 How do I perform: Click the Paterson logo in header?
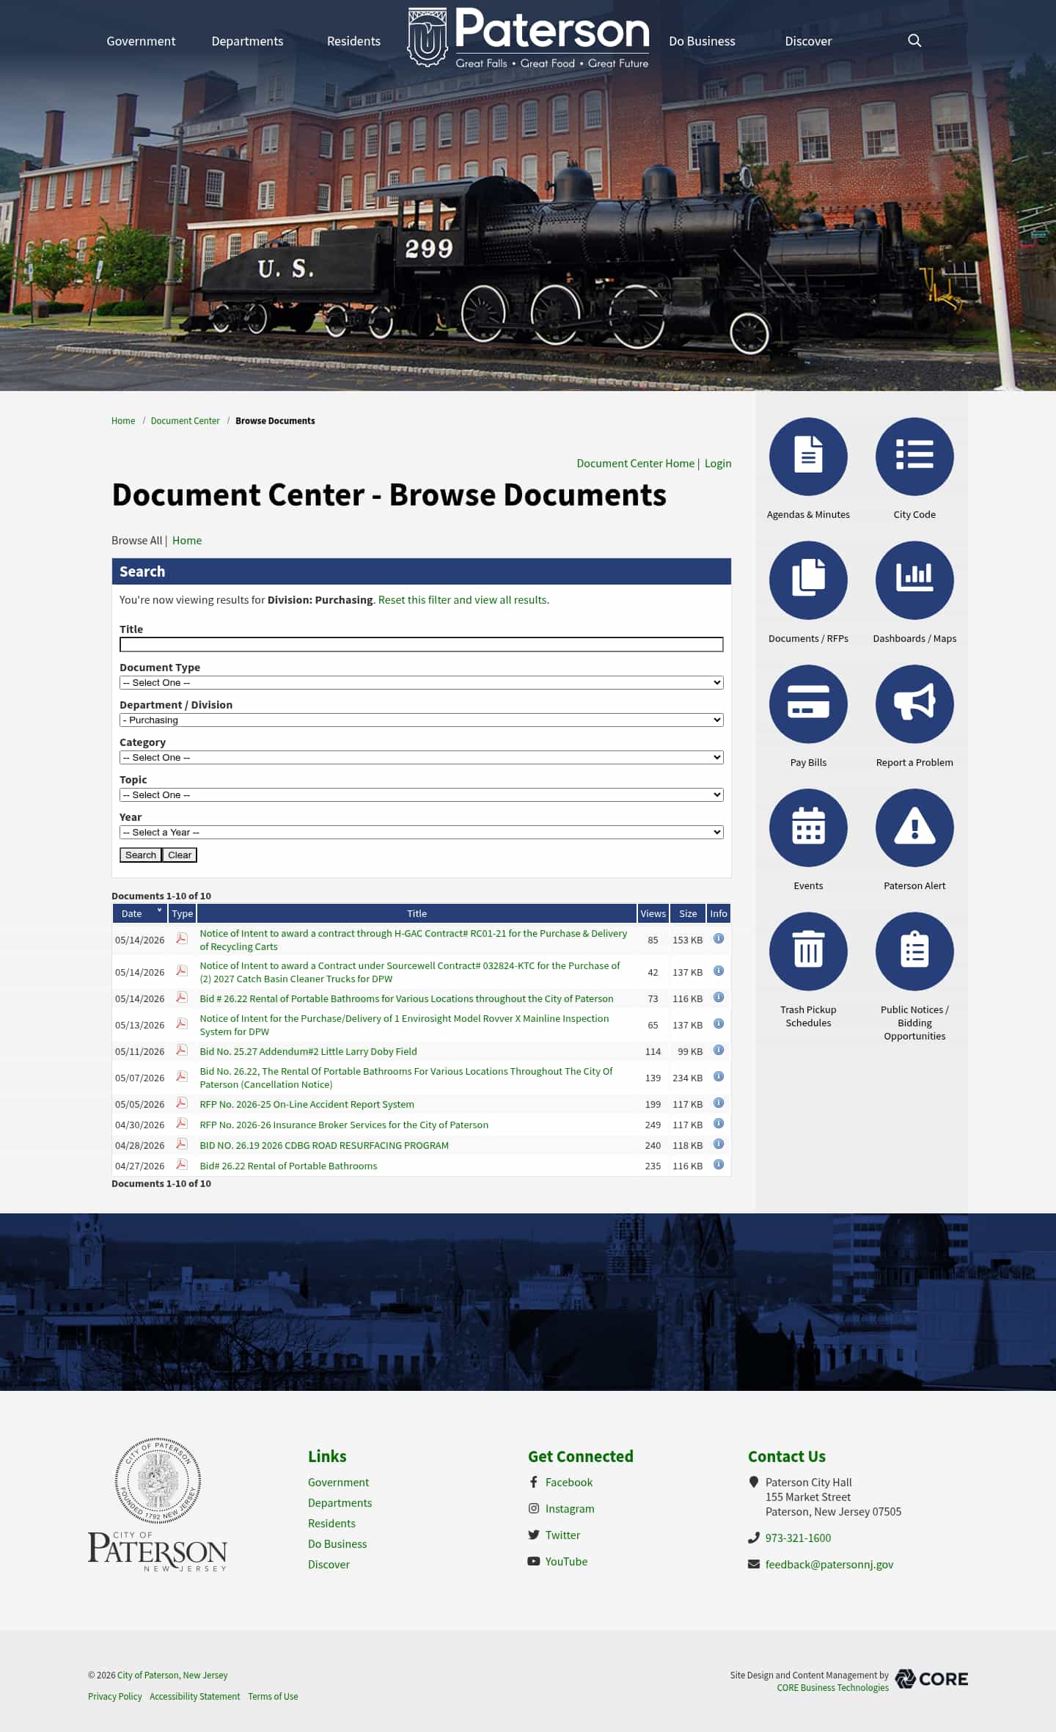tap(529, 38)
